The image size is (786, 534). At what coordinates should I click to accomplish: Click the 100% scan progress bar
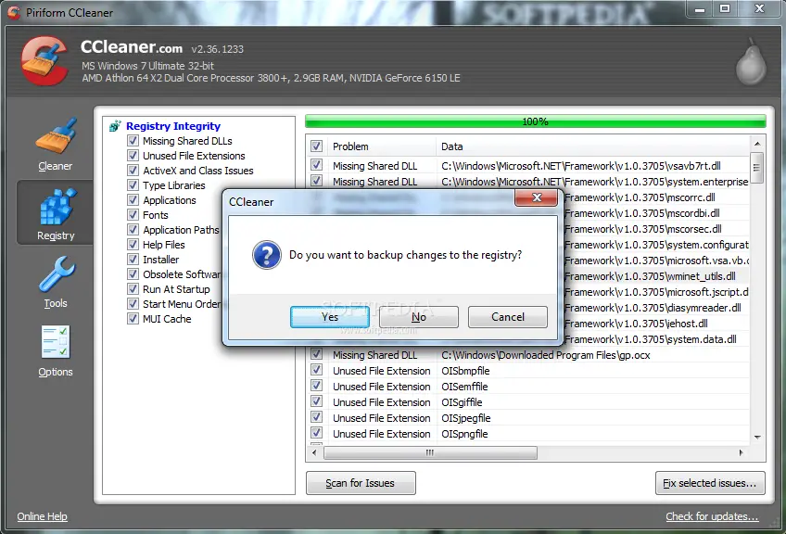pyautogui.click(x=535, y=121)
